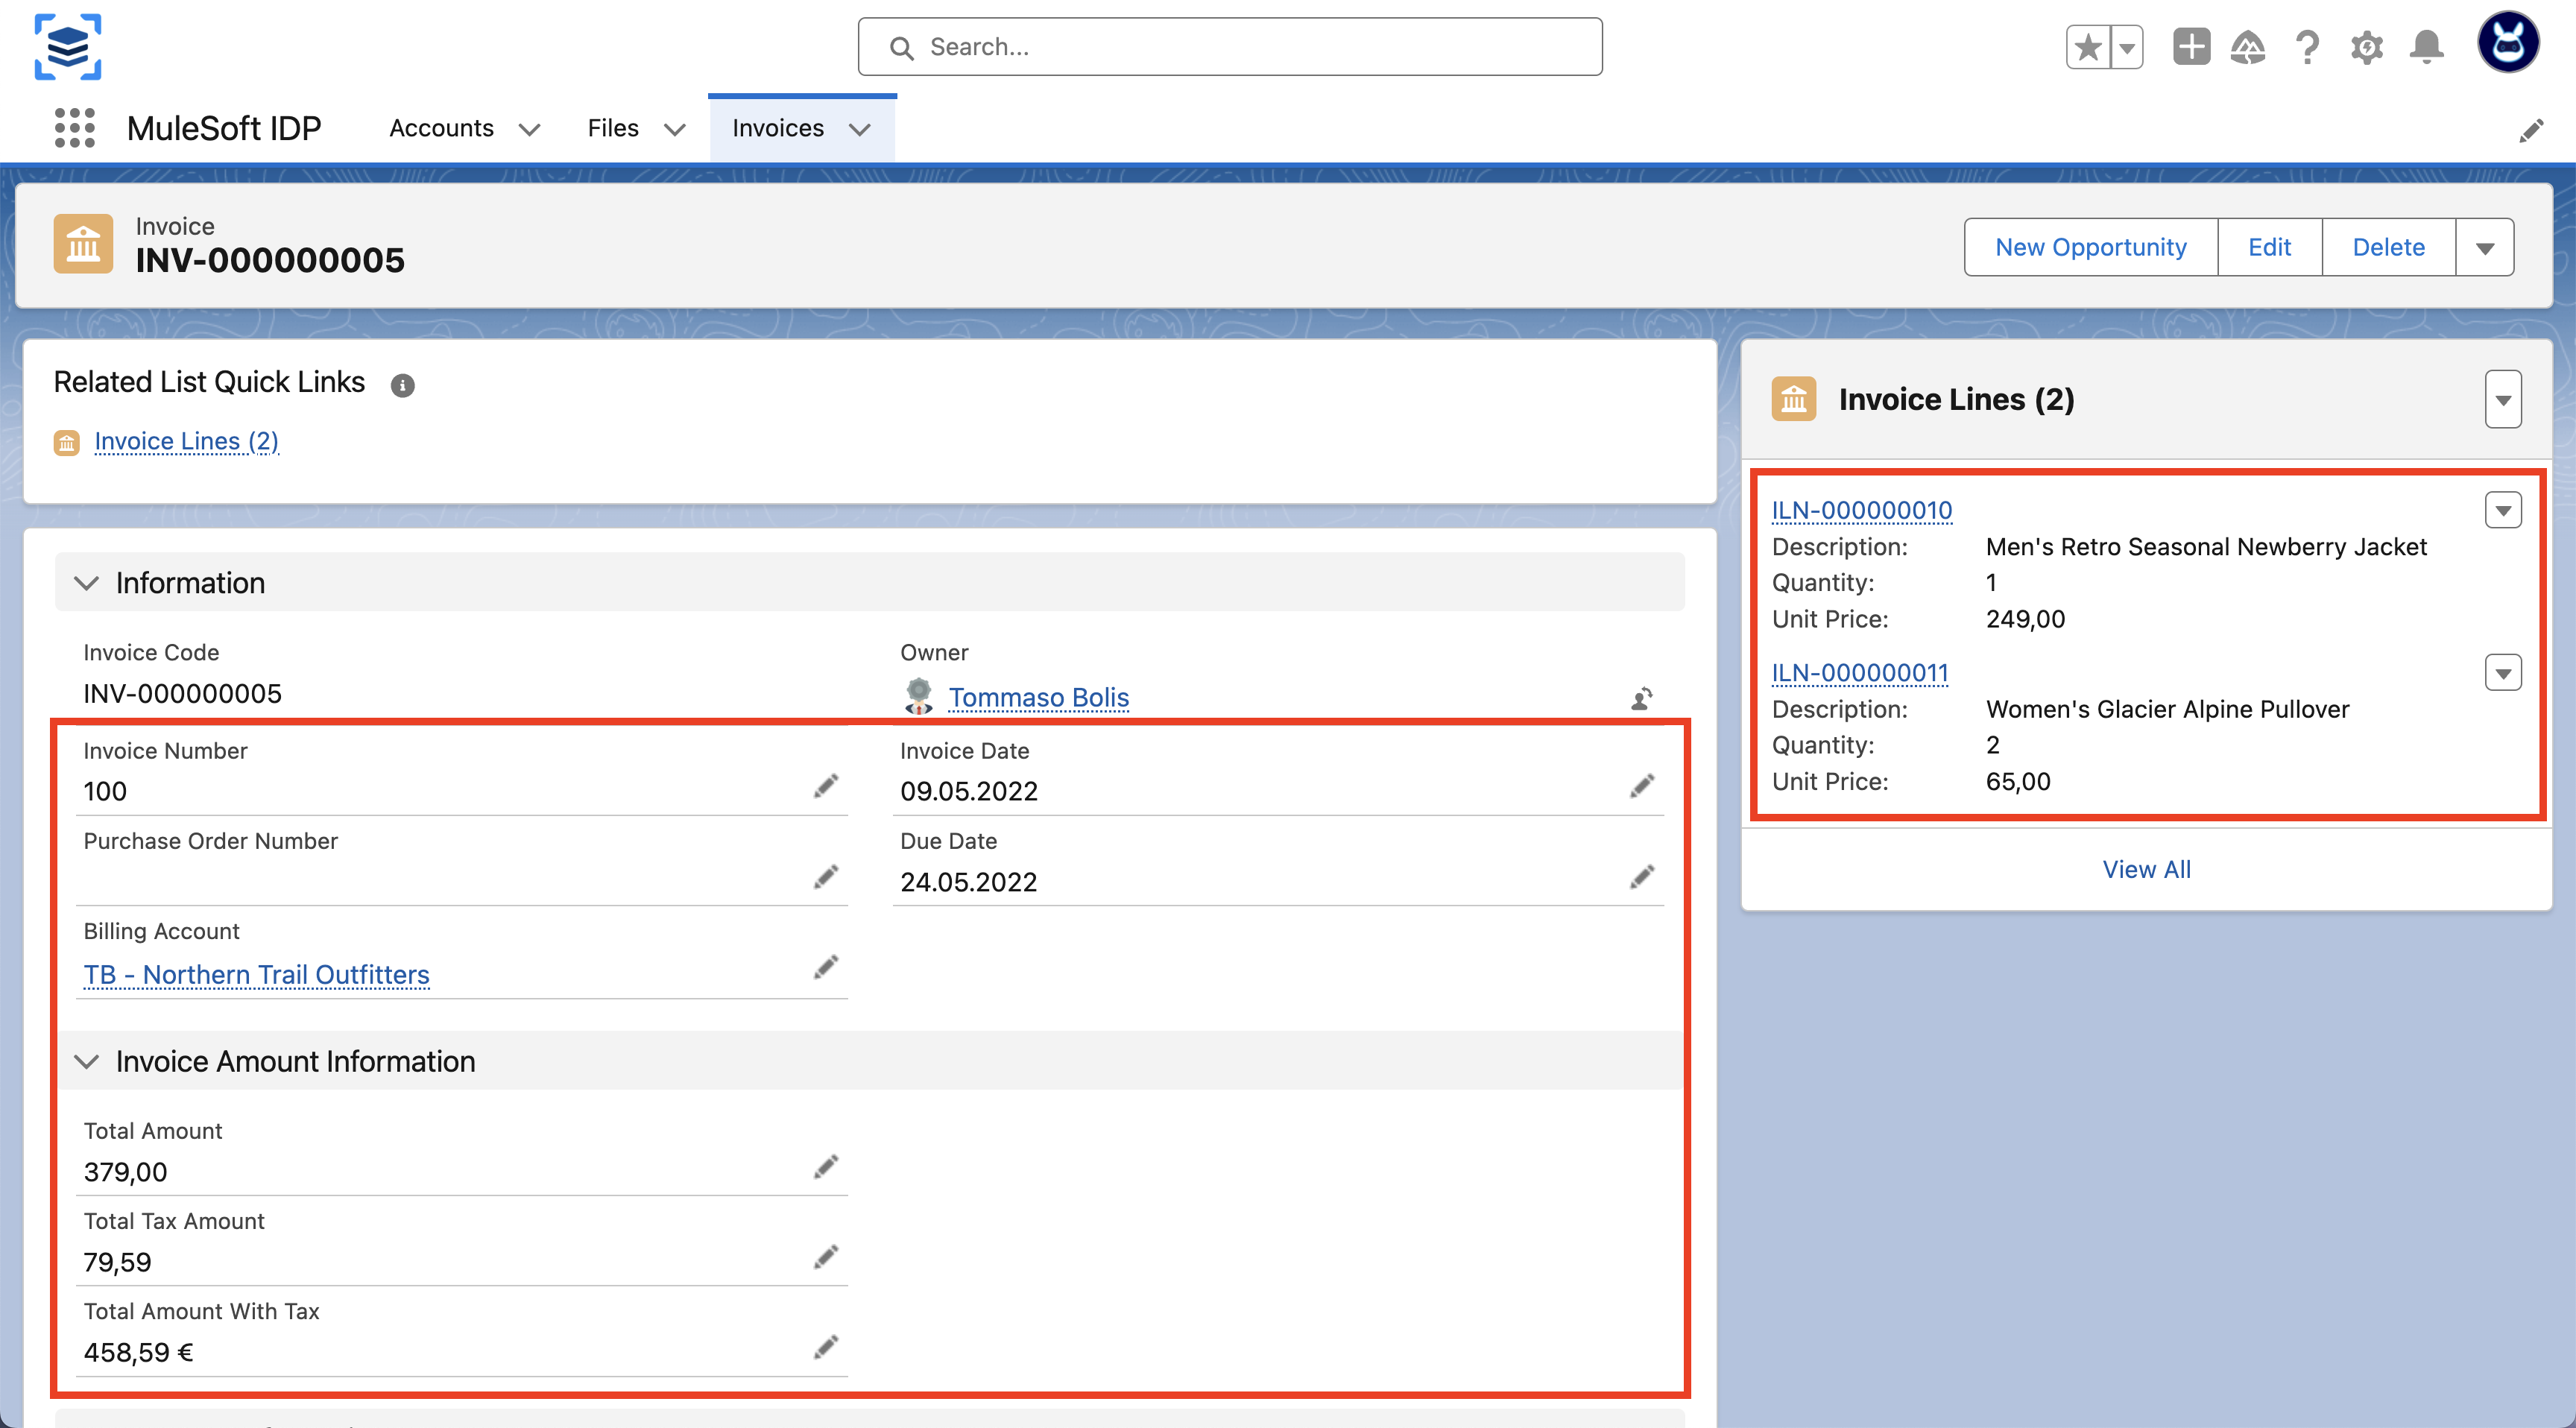Open more actions dropdown beside Delete
The width and height of the screenshot is (2576, 1428).
(x=2485, y=247)
